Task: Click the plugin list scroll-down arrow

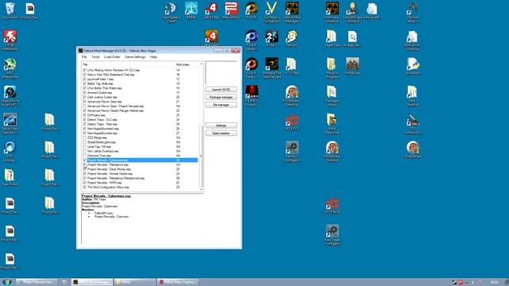Action: [x=201, y=189]
